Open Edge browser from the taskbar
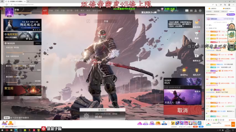This screenshot has width=236, height=132. tap(16, 130)
